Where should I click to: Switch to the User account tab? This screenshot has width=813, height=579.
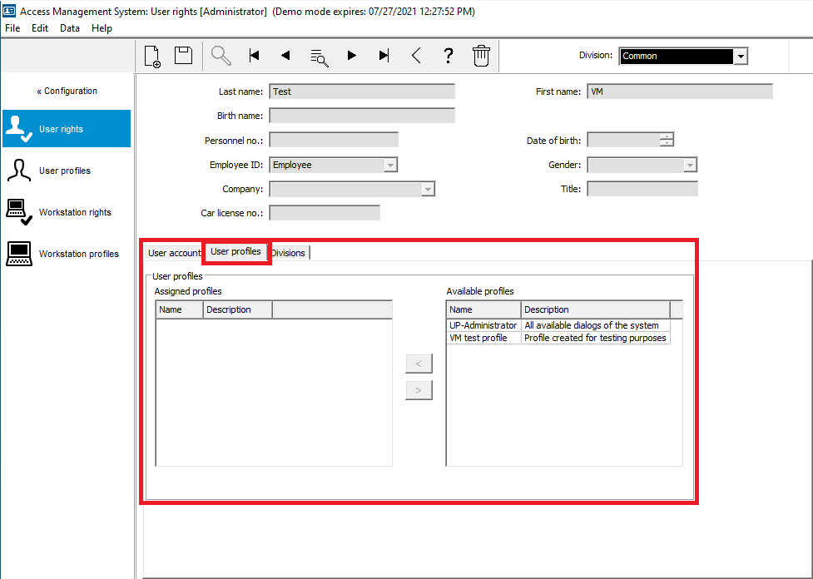tap(174, 253)
